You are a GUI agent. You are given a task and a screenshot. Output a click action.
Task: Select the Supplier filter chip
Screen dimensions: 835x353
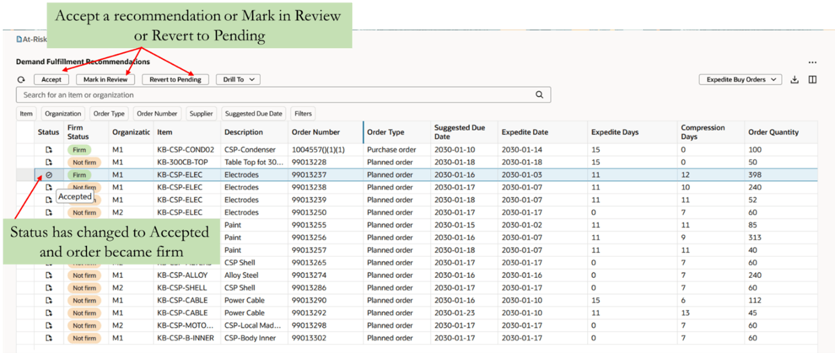tap(201, 114)
